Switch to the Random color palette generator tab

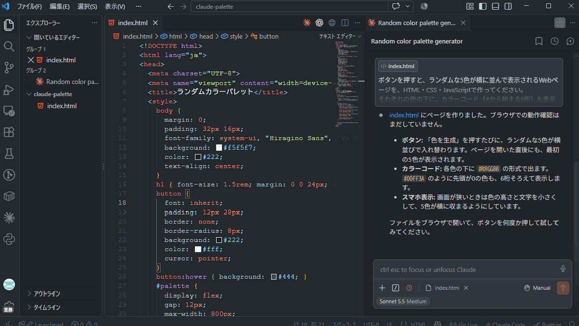coord(417,23)
